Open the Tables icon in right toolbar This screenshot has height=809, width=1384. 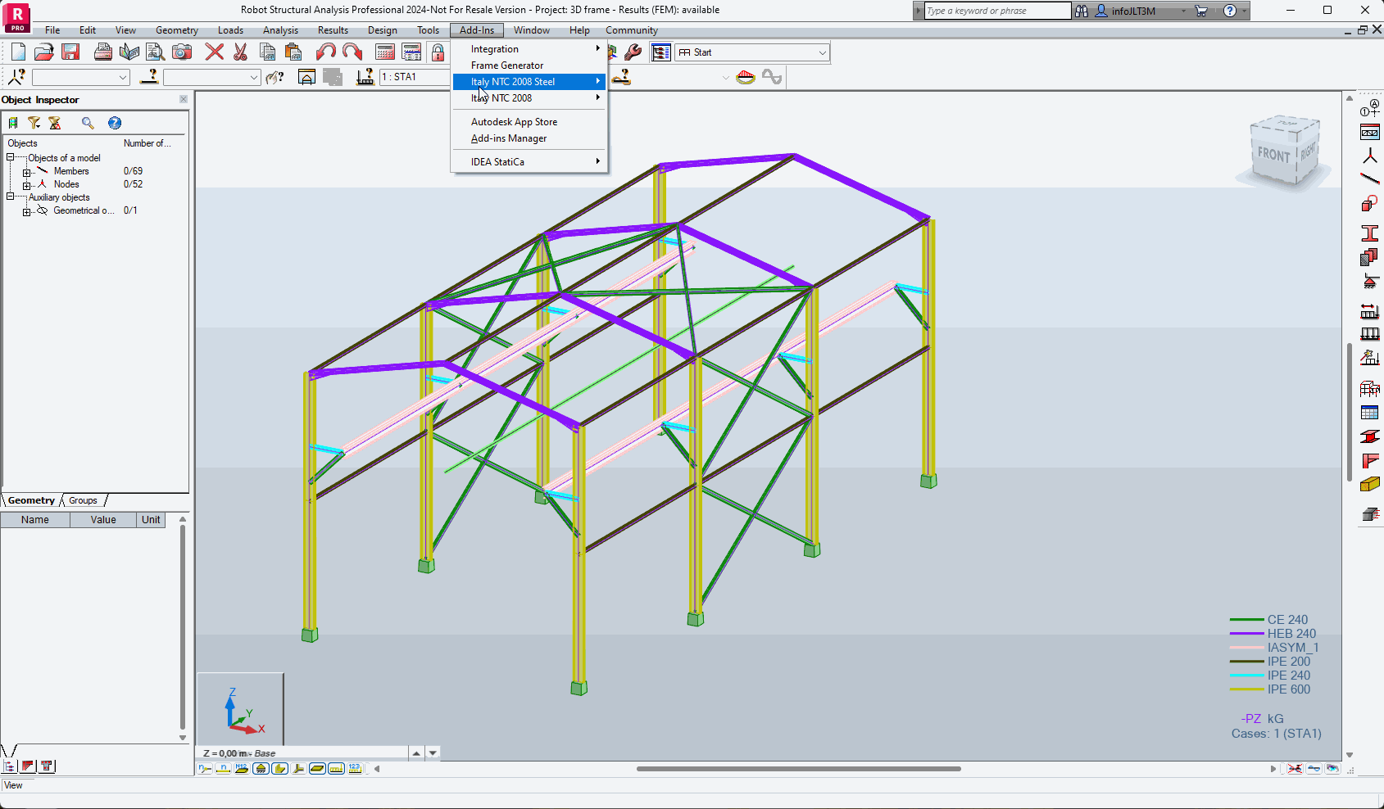(x=1369, y=413)
